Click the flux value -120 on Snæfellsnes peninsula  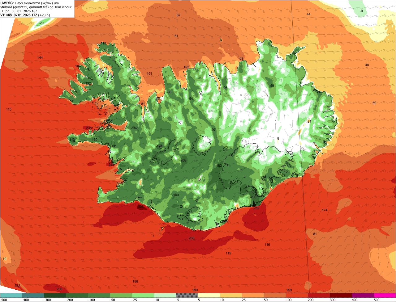pos(94,140)
